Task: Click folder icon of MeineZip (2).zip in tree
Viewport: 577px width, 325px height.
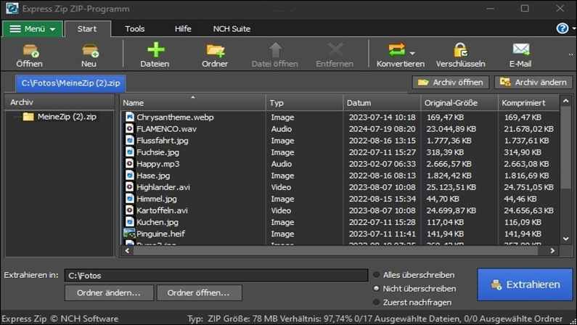Action: 28,117
